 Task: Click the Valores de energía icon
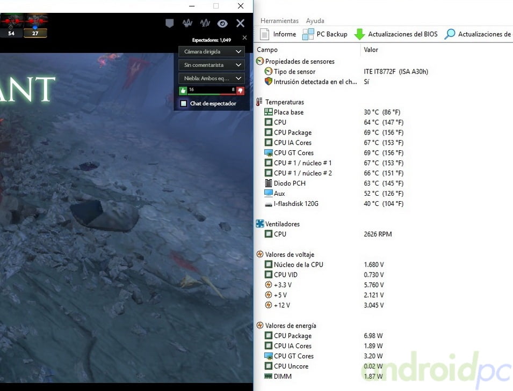coord(260,326)
